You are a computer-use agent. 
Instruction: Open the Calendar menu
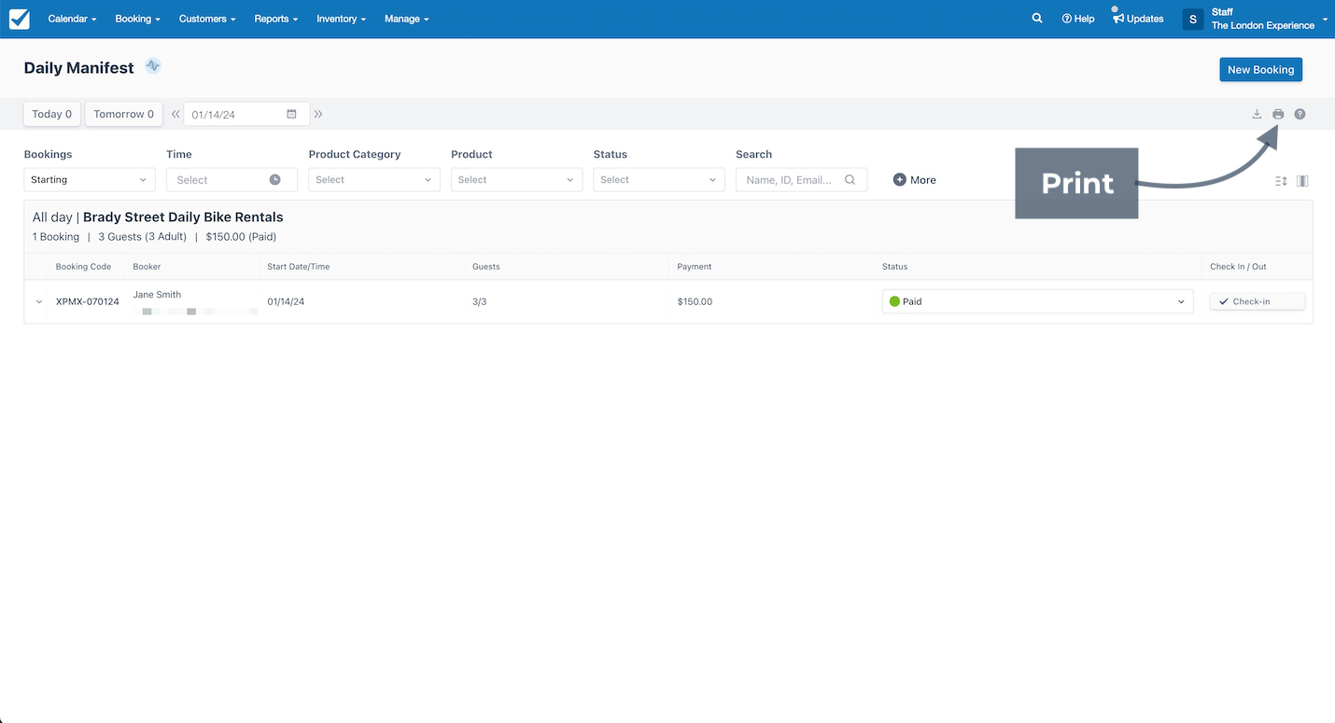pos(72,19)
